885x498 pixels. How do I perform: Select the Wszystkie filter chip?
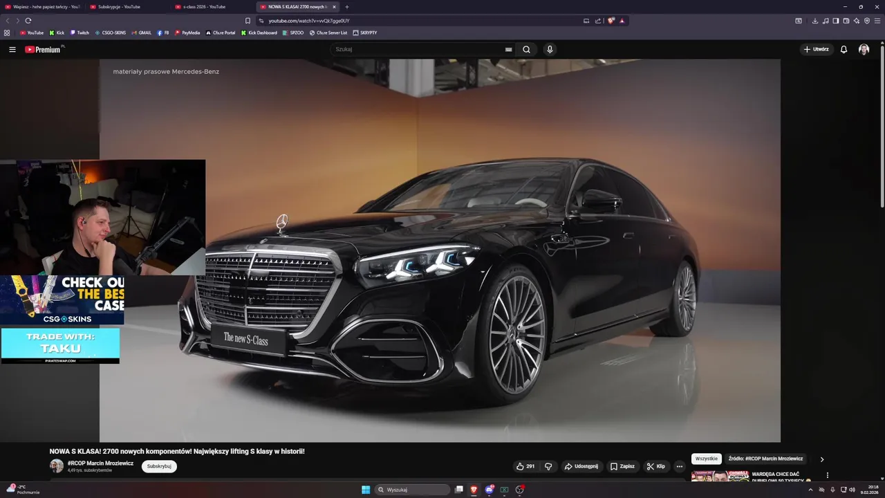tap(707, 459)
